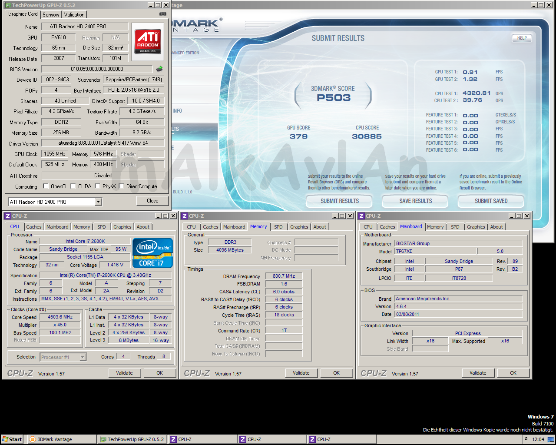556x445 pixels.
Task: Switch to TechPowerUp GPU-Z taskbar button
Action: click(132, 439)
